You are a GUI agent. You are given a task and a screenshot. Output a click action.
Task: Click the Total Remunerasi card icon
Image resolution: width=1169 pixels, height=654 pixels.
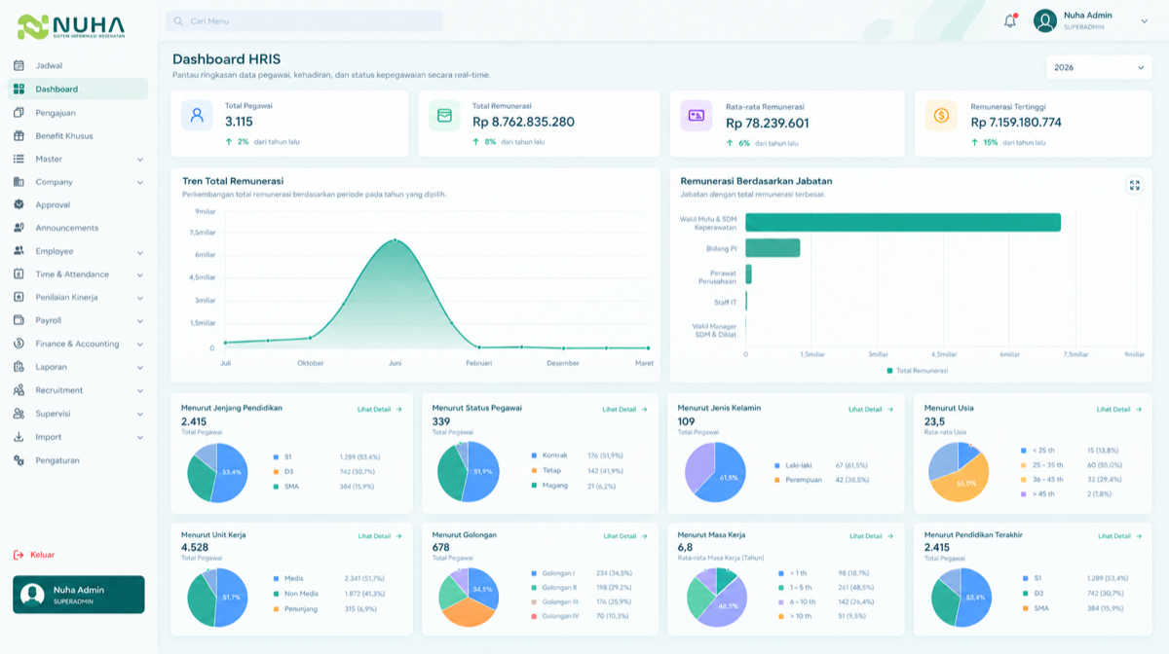pyautogui.click(x=444, y=115)
